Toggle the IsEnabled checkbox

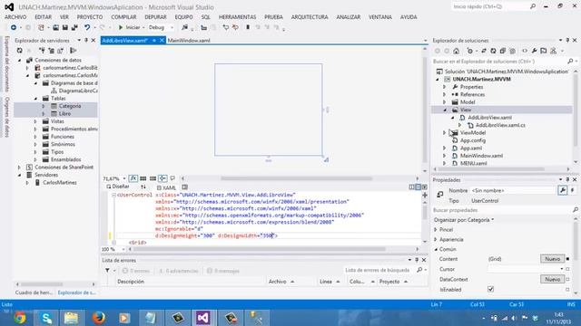point(490,289)
